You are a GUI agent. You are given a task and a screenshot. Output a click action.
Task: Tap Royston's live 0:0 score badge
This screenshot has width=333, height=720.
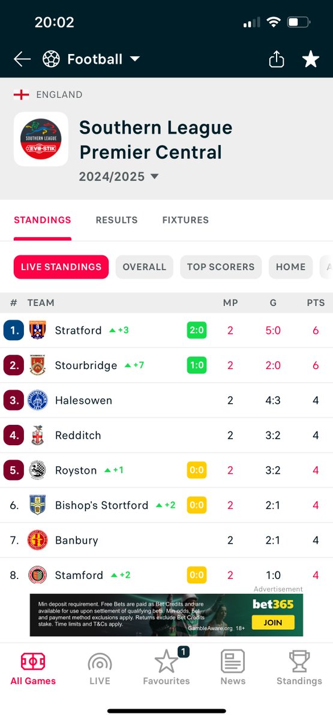[x=196, y=470]
